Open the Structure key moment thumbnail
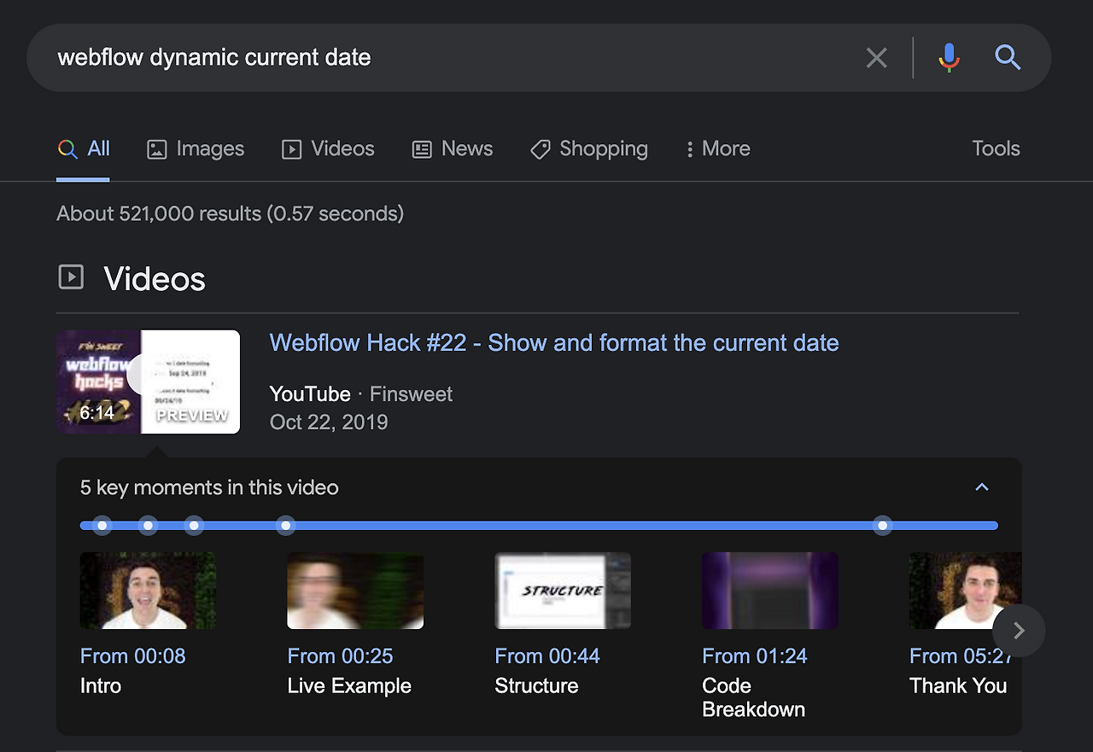Viewport: 1093px width, 752px height. 563,591
